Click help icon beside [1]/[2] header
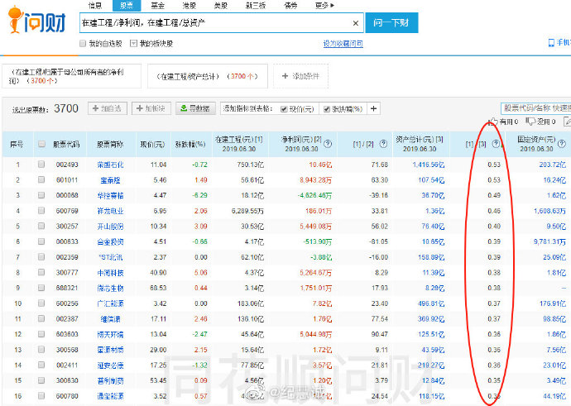Image resolution: width=571 pixels, height=406 pixels. point(383,144)
